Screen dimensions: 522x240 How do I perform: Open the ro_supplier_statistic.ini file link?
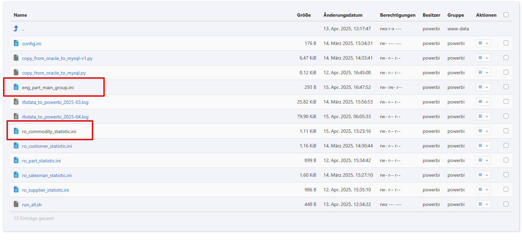[46, 190]
